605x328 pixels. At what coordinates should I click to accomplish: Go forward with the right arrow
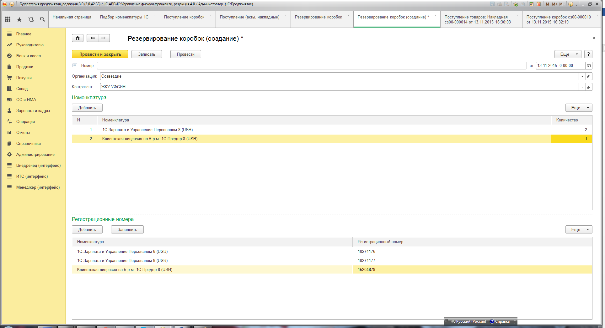pos(104,38)
